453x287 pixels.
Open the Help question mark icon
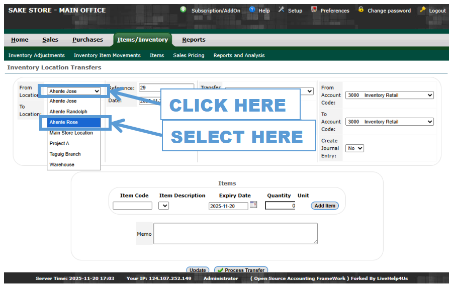coord(252,10)
